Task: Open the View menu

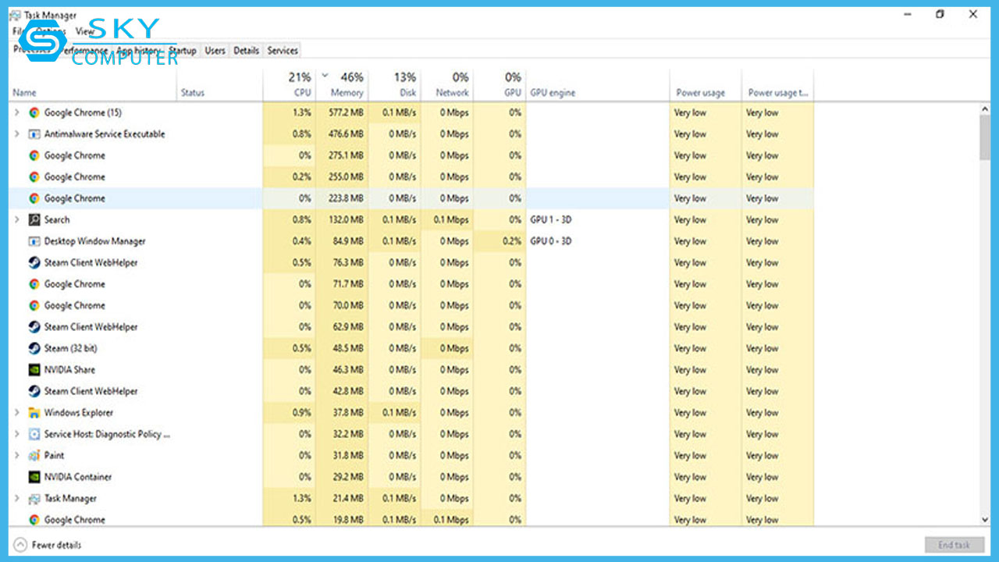Action: pos(84,32)
